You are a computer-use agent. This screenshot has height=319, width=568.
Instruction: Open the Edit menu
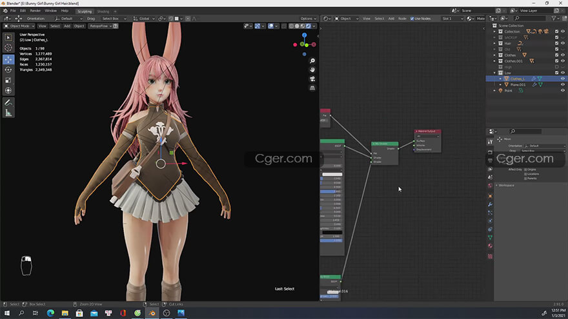(23, 11)
